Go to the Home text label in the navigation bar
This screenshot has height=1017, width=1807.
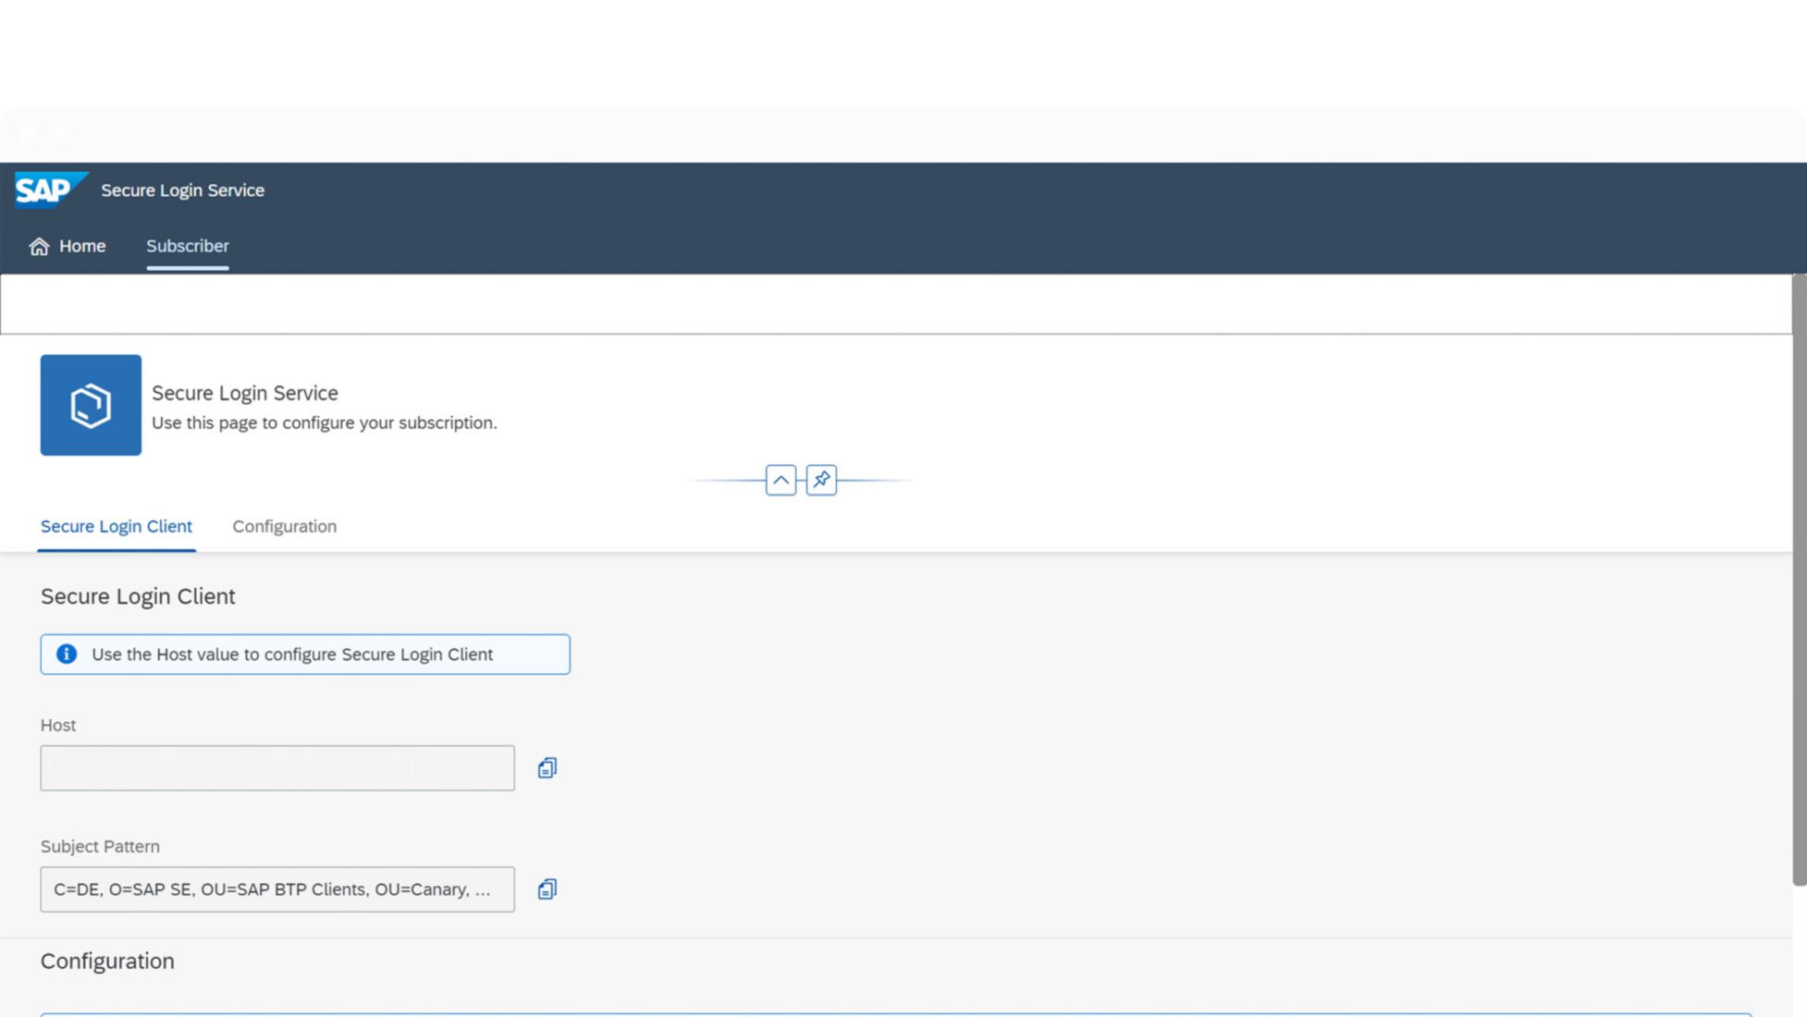point(82,246)
